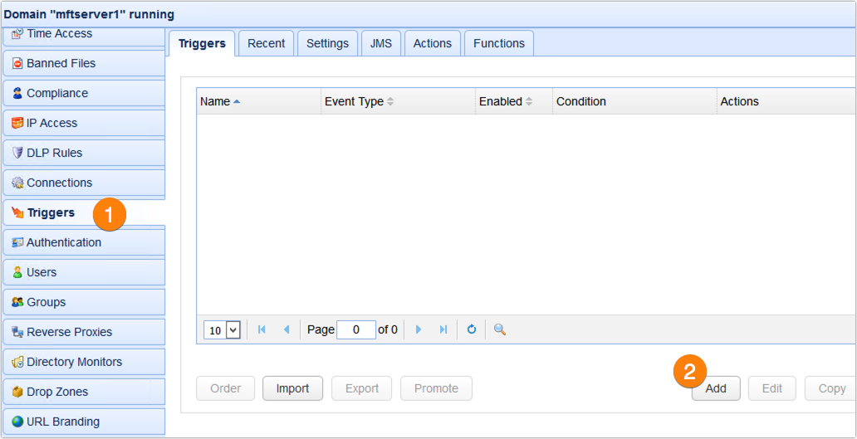
Task: Click the Edit button
Action: (x=772, y=388)
